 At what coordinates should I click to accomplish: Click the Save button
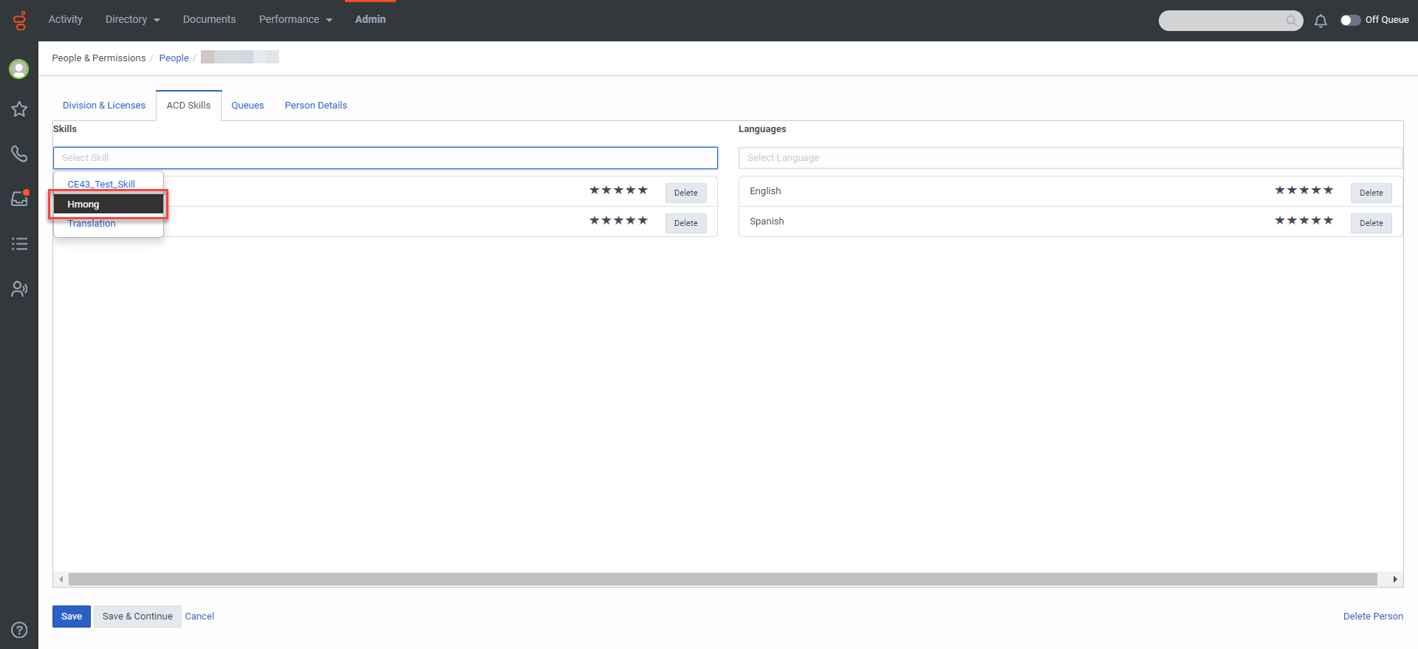pyautogui.click(x=72, y=617)
